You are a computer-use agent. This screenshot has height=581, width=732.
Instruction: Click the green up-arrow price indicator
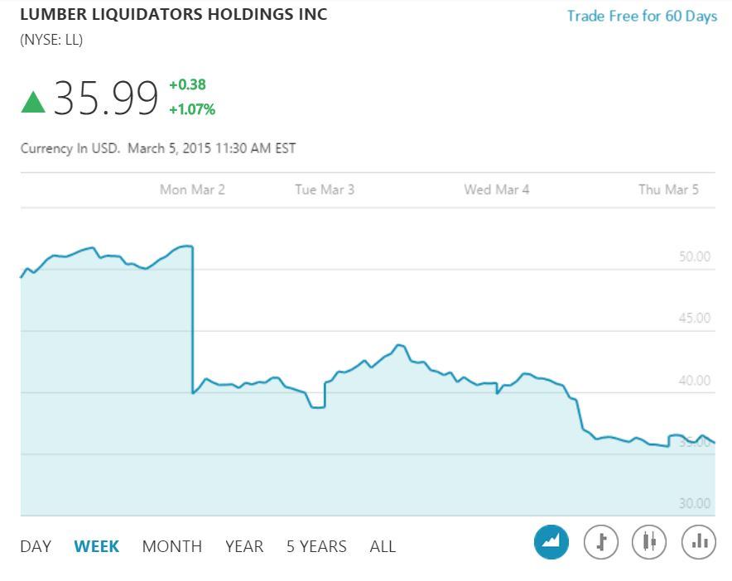[33, 102]
